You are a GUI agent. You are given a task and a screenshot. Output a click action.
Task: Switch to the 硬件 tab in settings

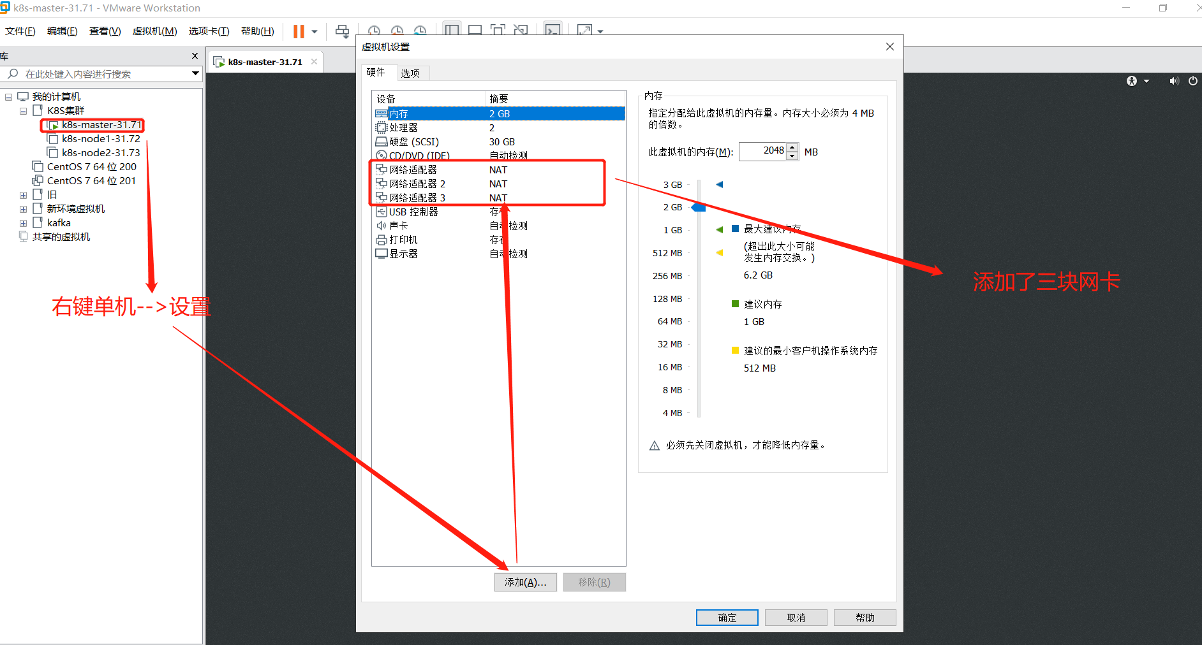click(376, 73)
